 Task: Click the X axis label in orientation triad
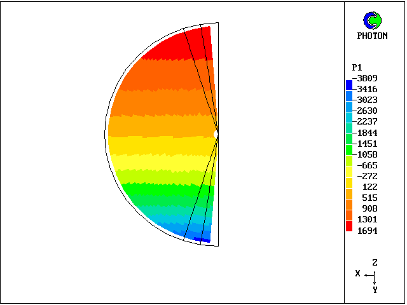pyautogui.click(x=358, y=273)
